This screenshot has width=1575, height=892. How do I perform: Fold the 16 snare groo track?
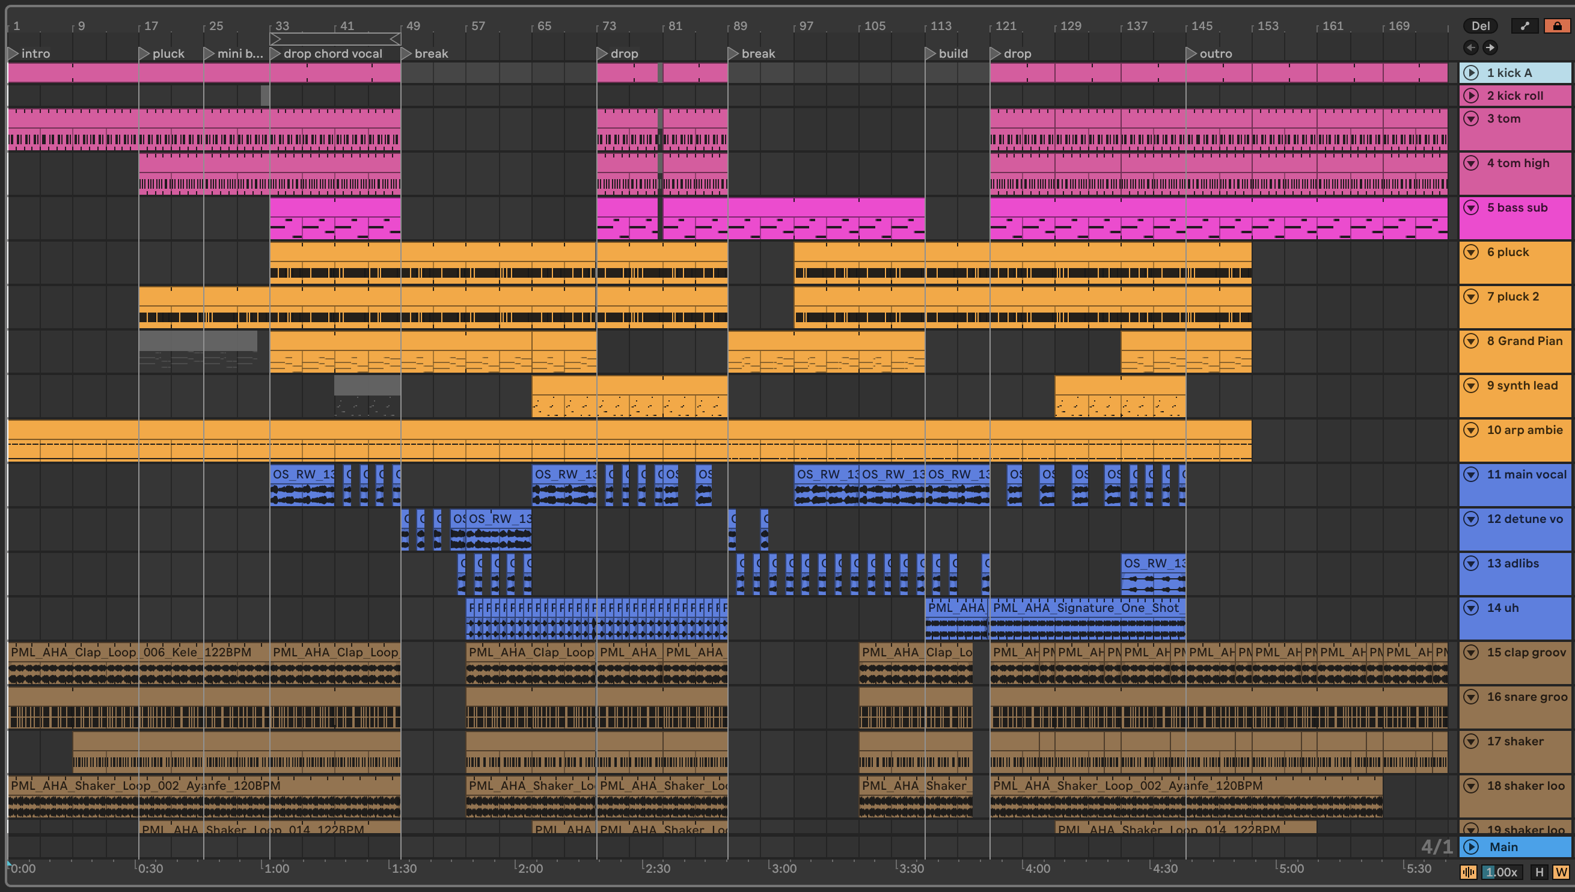tap(1471, 697)
